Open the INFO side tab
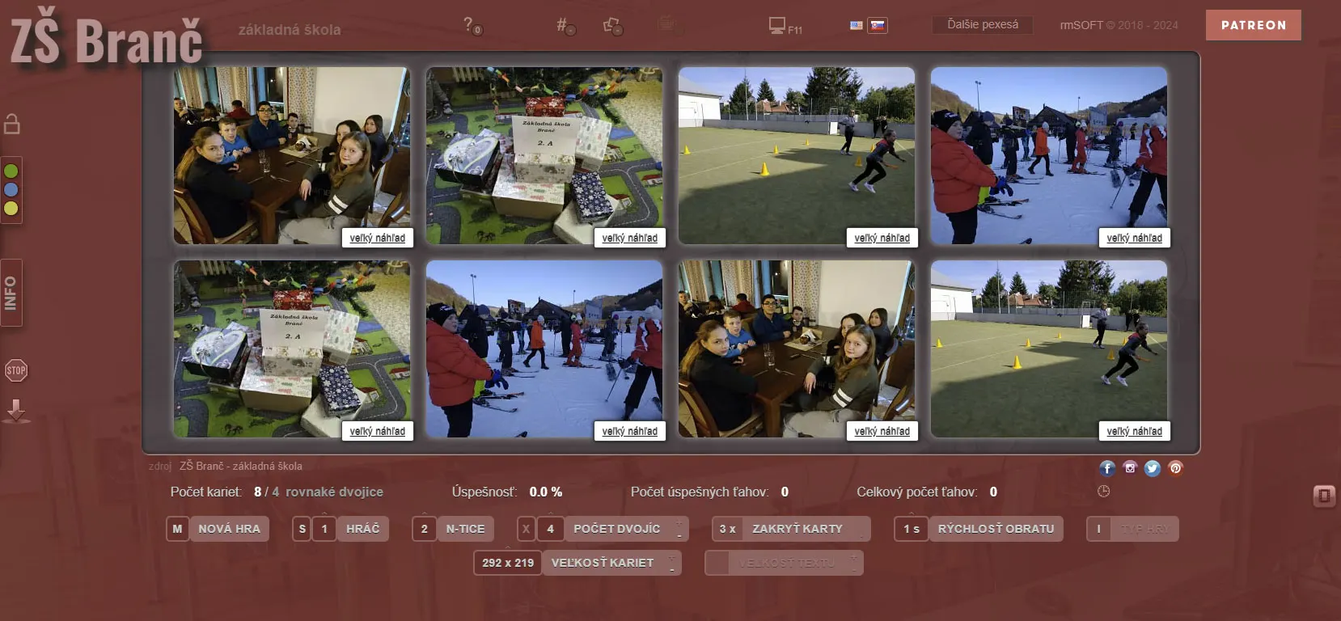 (x=11, y=293)
